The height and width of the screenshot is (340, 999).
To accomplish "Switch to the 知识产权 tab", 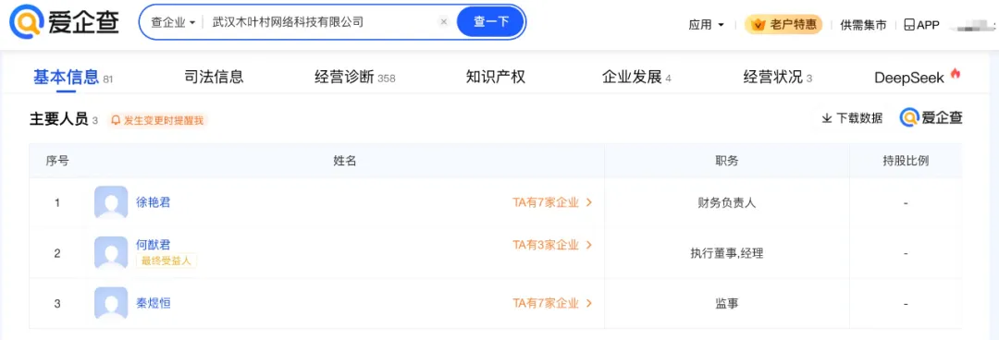I will click(496, 78).
